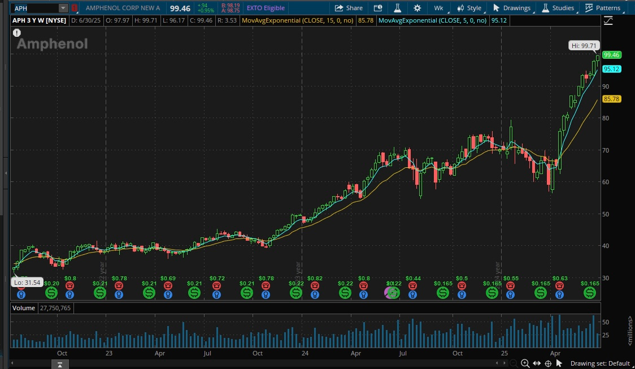This screenshot has height=369, width=635.
Task: Click conference call bulb below $0.44 earnings
Action: (412, 295)
